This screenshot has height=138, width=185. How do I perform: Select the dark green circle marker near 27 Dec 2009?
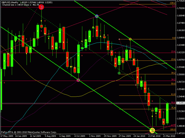(x=119, y=73)
